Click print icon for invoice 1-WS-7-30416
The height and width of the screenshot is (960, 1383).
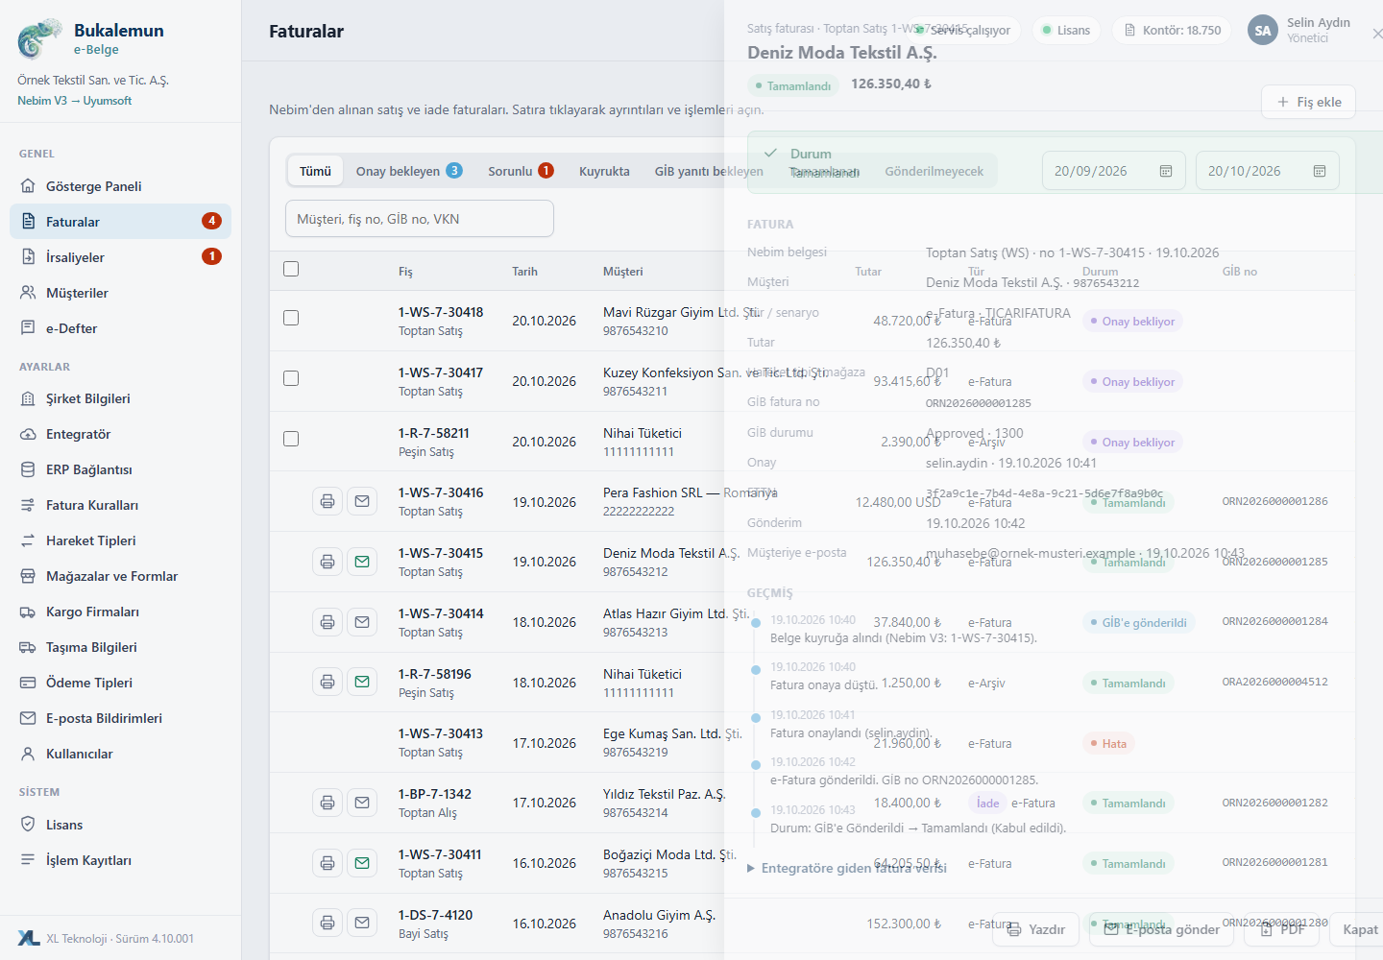pos(328,501)
